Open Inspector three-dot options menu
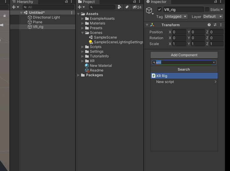230x171 pixels. click(221, 1)
